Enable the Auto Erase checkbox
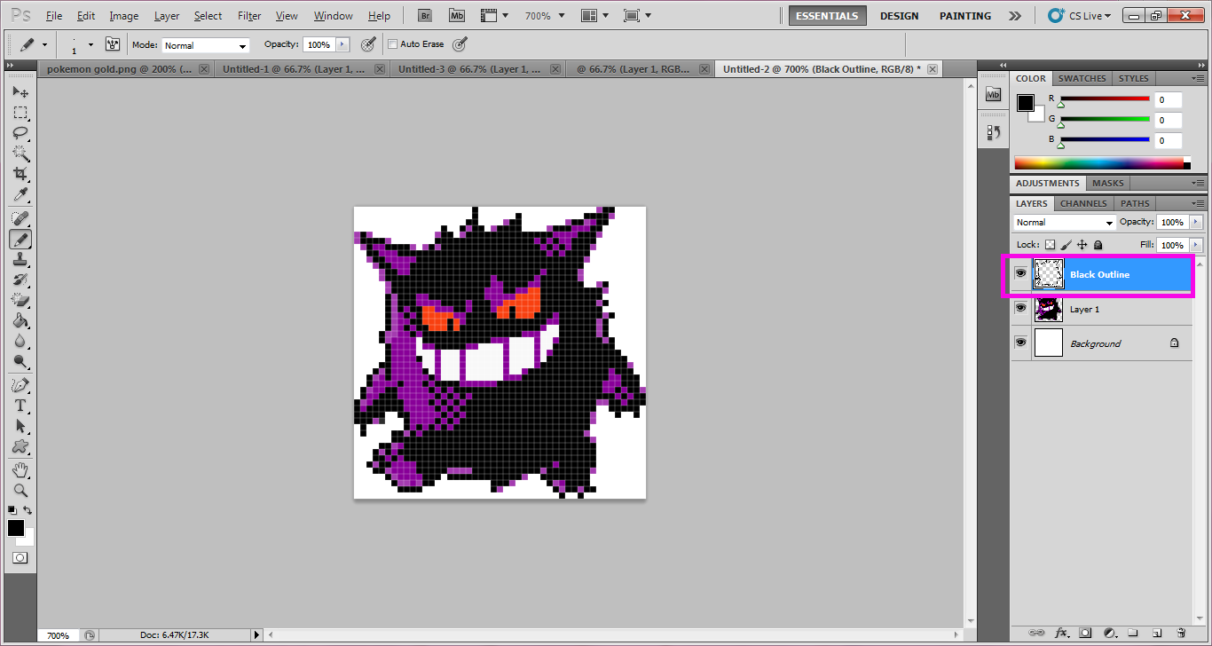 coord(392,44)
